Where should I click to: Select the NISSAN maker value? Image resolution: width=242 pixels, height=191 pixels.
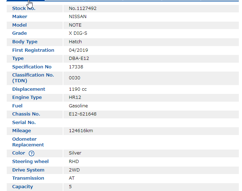click(78, 17)
